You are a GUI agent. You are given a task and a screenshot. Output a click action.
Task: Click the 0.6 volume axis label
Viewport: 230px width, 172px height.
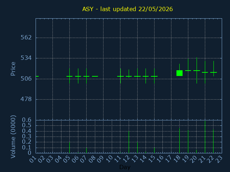coord(27,120)
